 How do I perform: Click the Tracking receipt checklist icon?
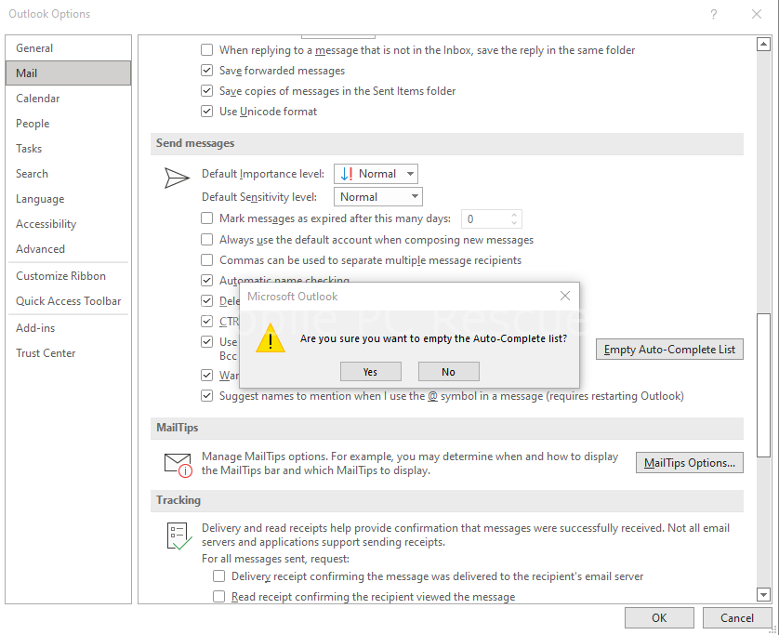[177, 536]
